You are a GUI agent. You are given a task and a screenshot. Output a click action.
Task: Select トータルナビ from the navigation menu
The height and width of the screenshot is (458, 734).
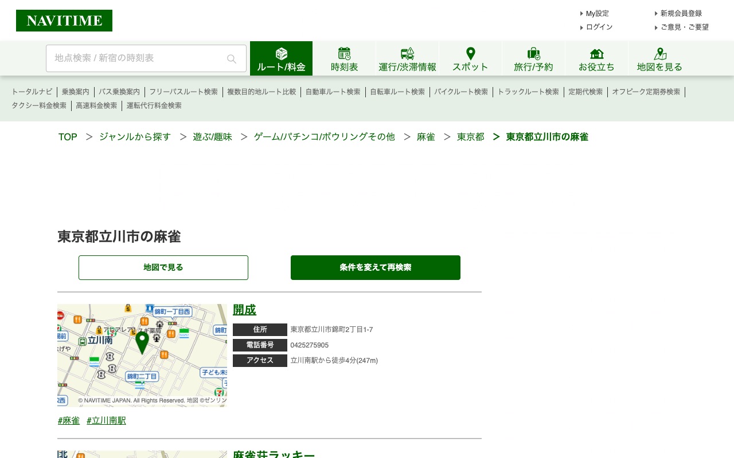click(32, 92)
